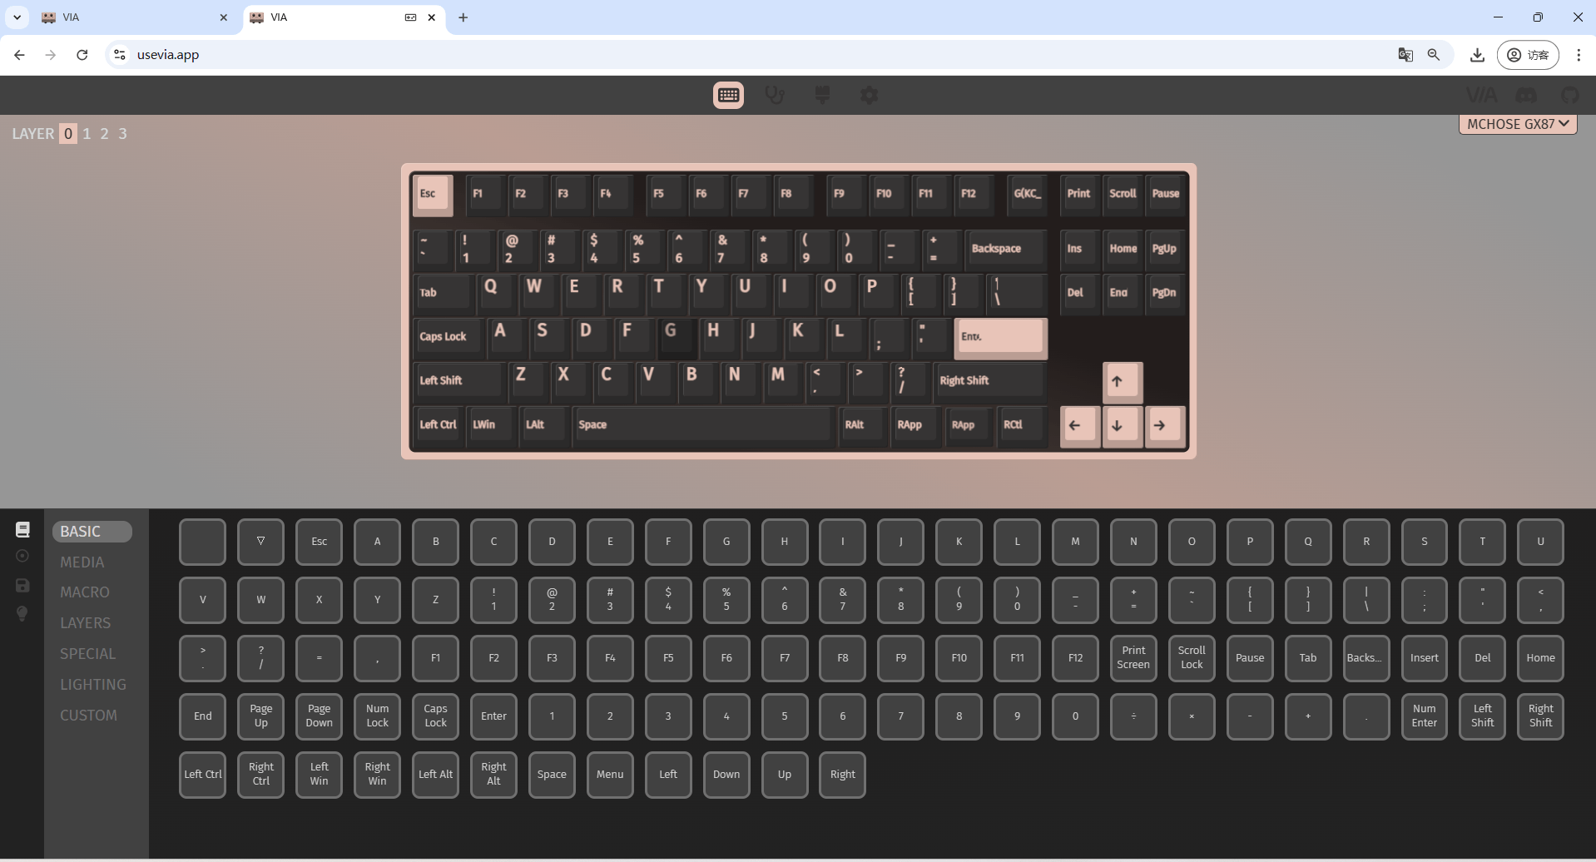Open Chrome's three-dot menu
Viewport: 1596px width, 862px height.
(1578, 55)
